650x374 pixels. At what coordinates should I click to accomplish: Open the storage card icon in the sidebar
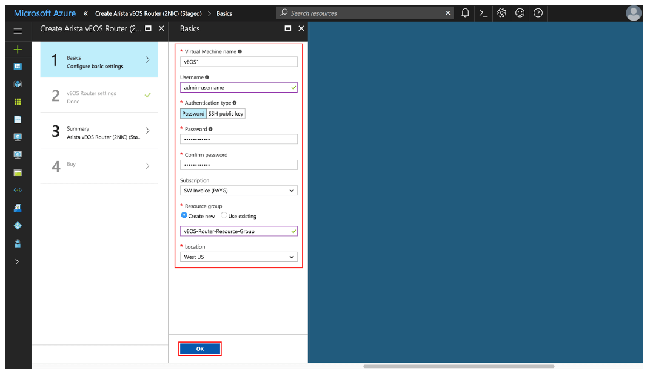click(18, 173)
